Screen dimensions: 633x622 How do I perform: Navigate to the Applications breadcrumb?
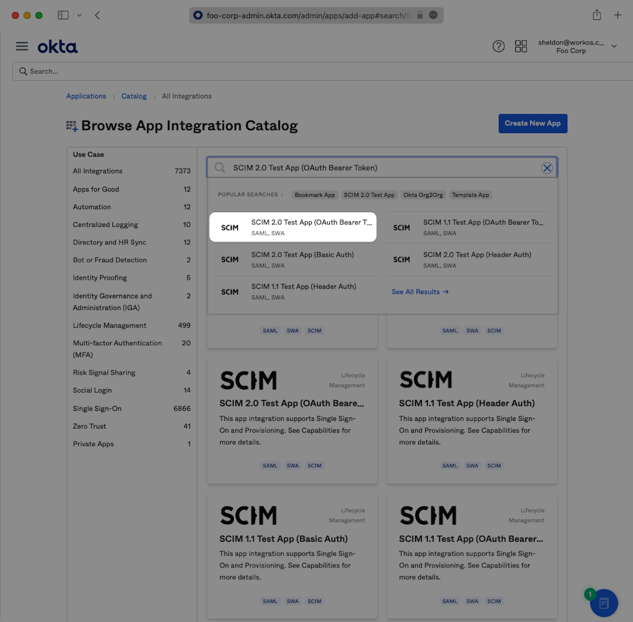pyautogui.click(x=86, y=96)
